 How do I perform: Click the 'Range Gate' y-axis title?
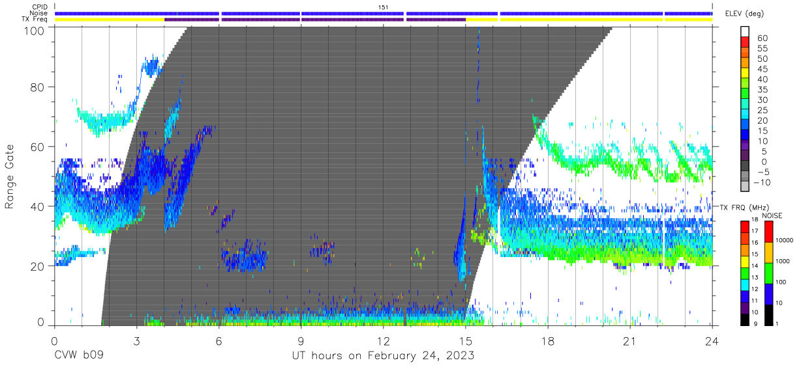[x=10, y=176]
